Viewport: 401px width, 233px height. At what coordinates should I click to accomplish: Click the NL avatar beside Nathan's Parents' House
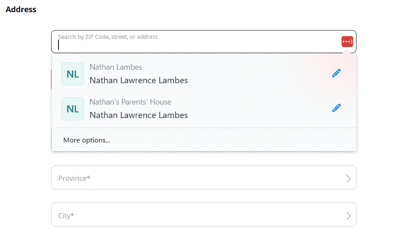72,108
